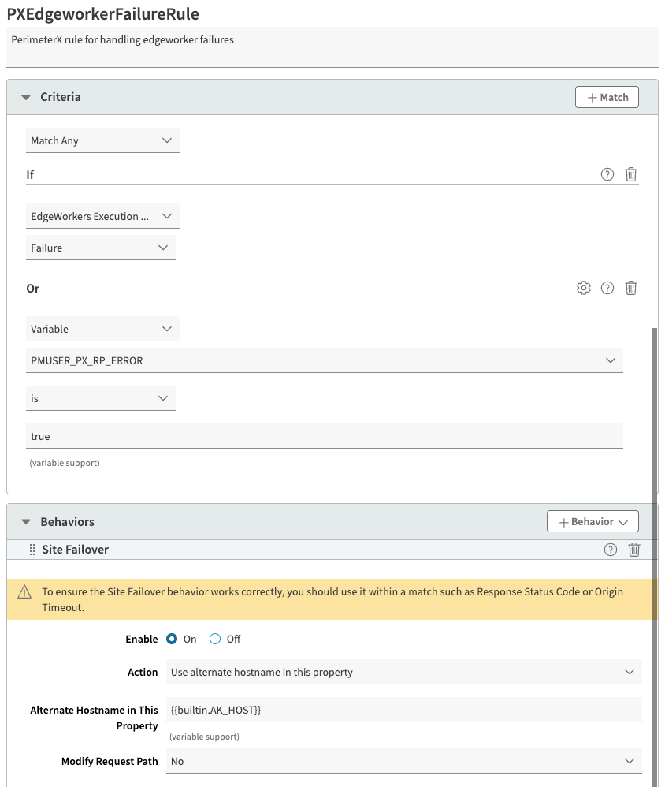The height and width of the screenshot is (787, 665).
Task: Click the + Match button
Action: point(607,97)
